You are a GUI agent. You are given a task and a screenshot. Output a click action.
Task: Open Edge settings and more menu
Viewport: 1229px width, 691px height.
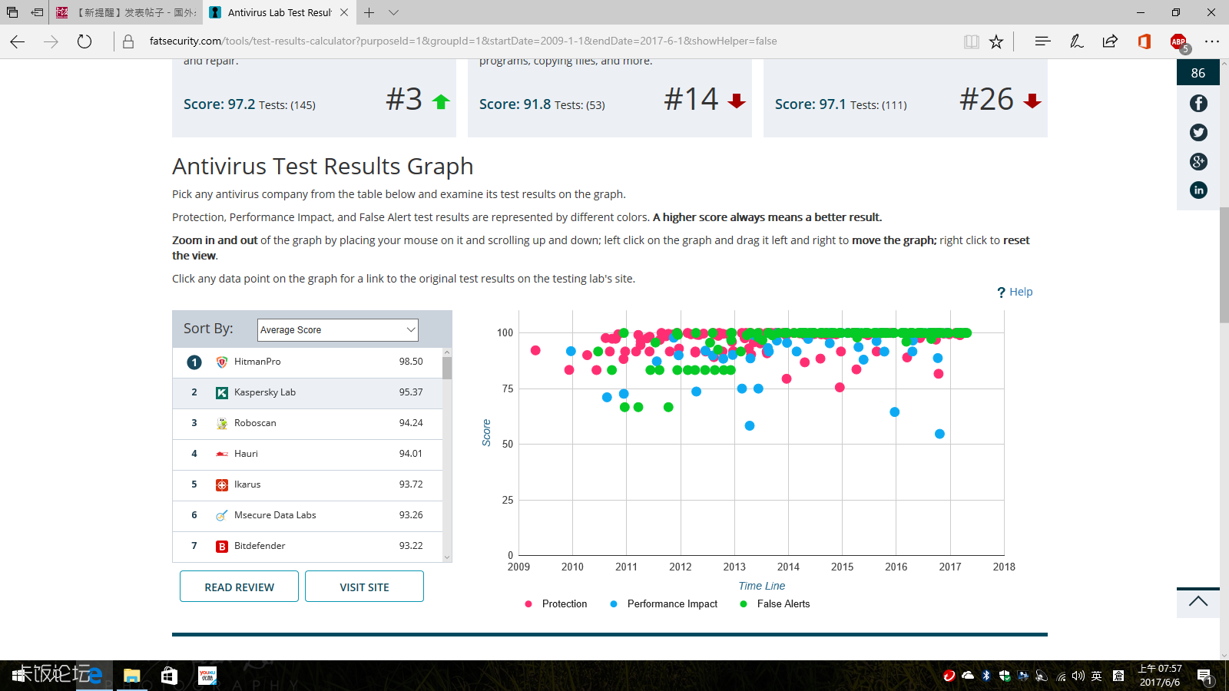(1212, 41)
